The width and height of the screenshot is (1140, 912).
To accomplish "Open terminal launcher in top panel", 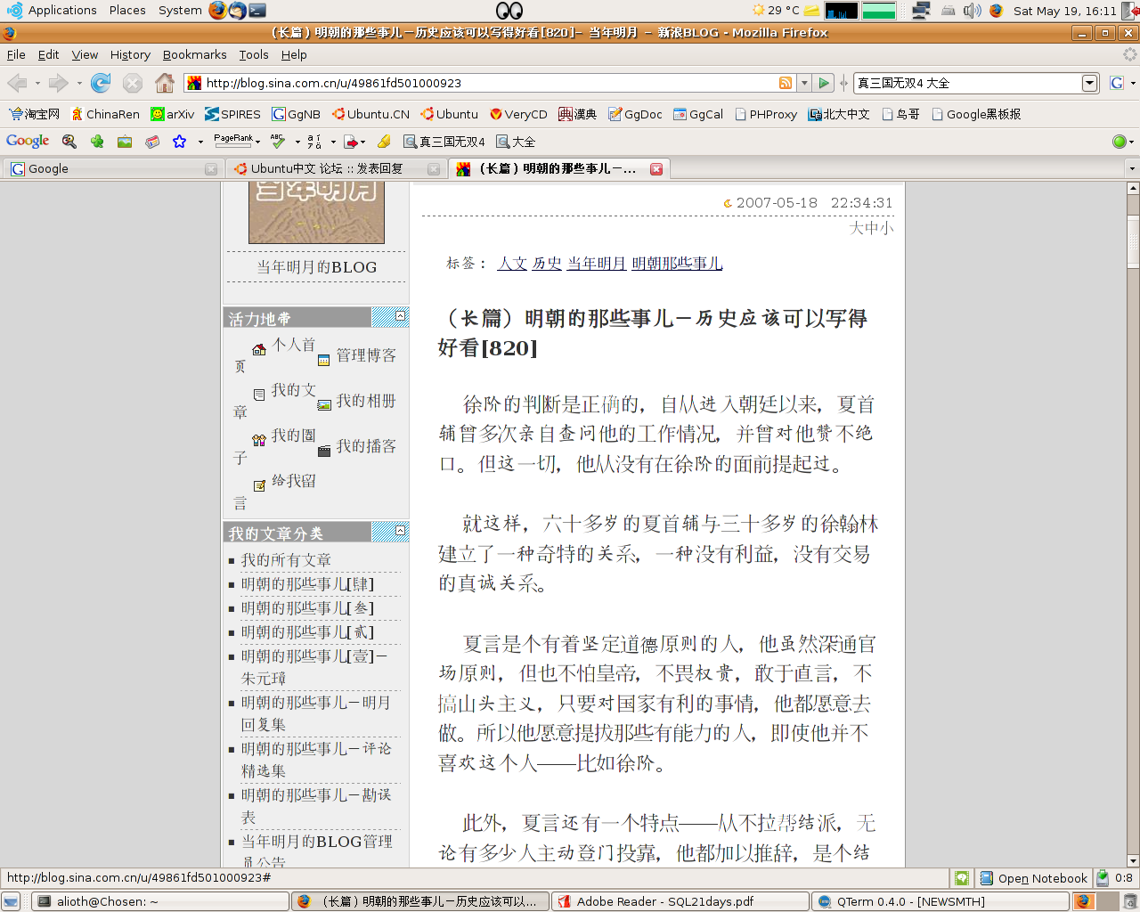I will pyautogui.click(x=257, y=11).
